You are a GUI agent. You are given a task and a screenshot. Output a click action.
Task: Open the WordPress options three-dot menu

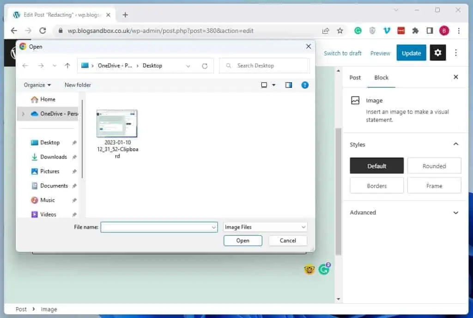455,53
